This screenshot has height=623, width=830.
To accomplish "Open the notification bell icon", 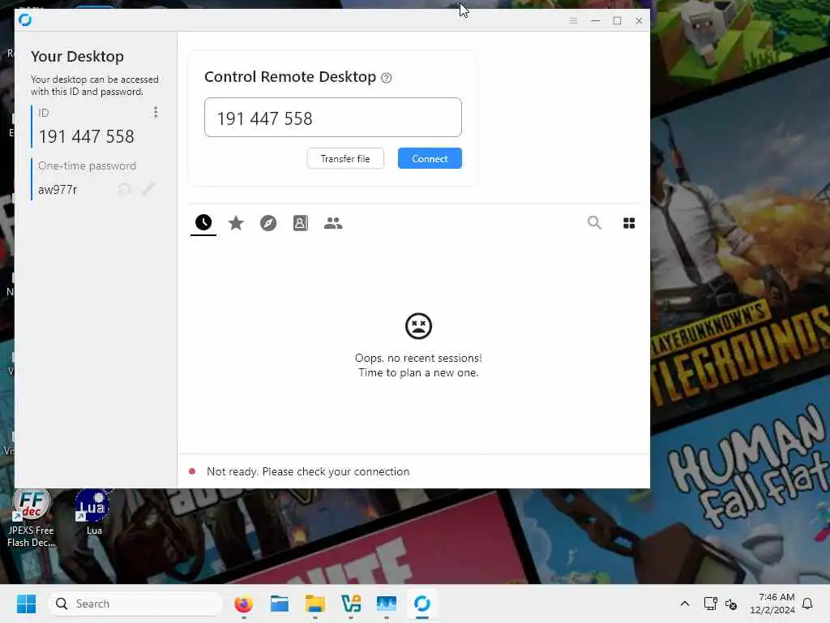I will click(808, 604).
